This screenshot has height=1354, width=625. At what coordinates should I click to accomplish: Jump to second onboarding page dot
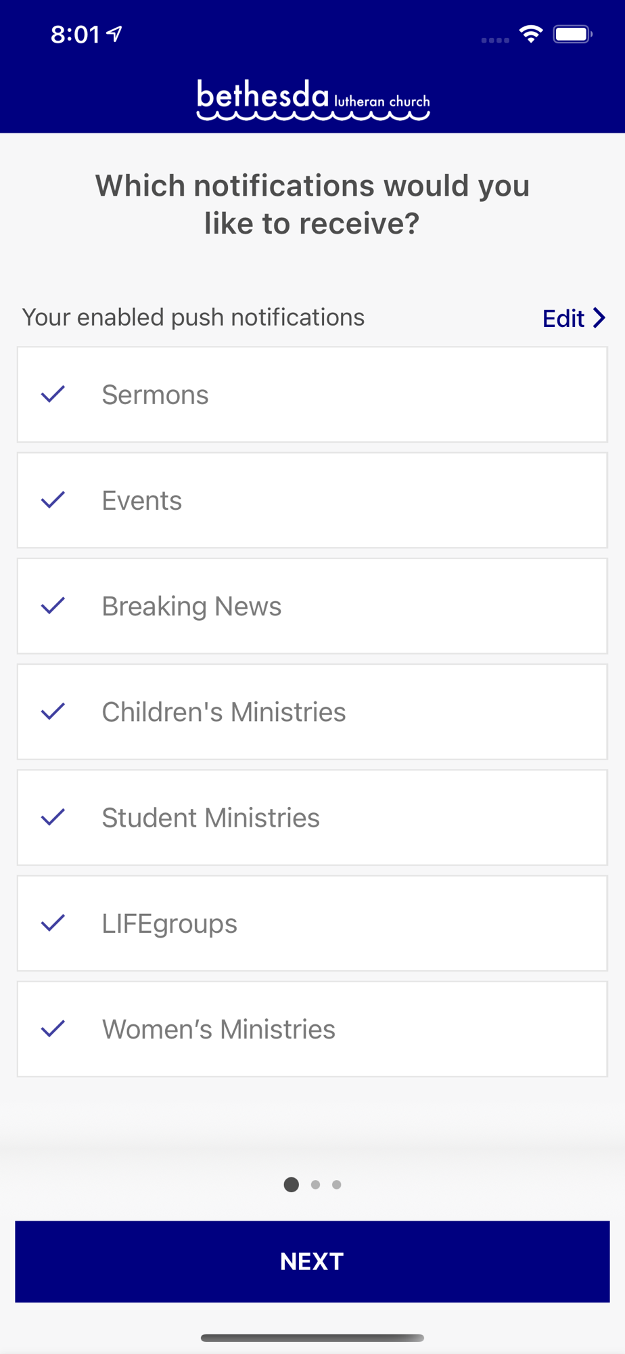point(315,1185)
